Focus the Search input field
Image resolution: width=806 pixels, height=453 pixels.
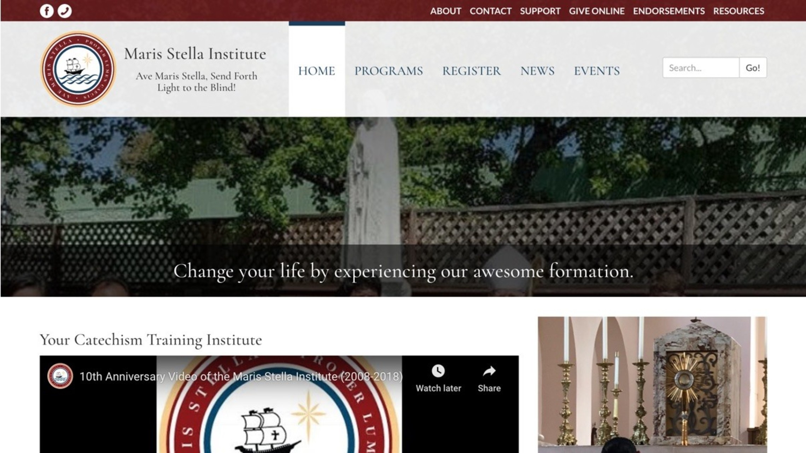pyautogui.click(x=701, y=67)
